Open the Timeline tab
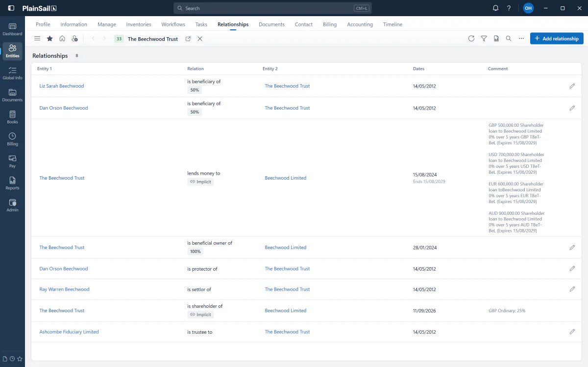Screen dimensions: 588x367 pyautogui.click(x=392, y=24)
